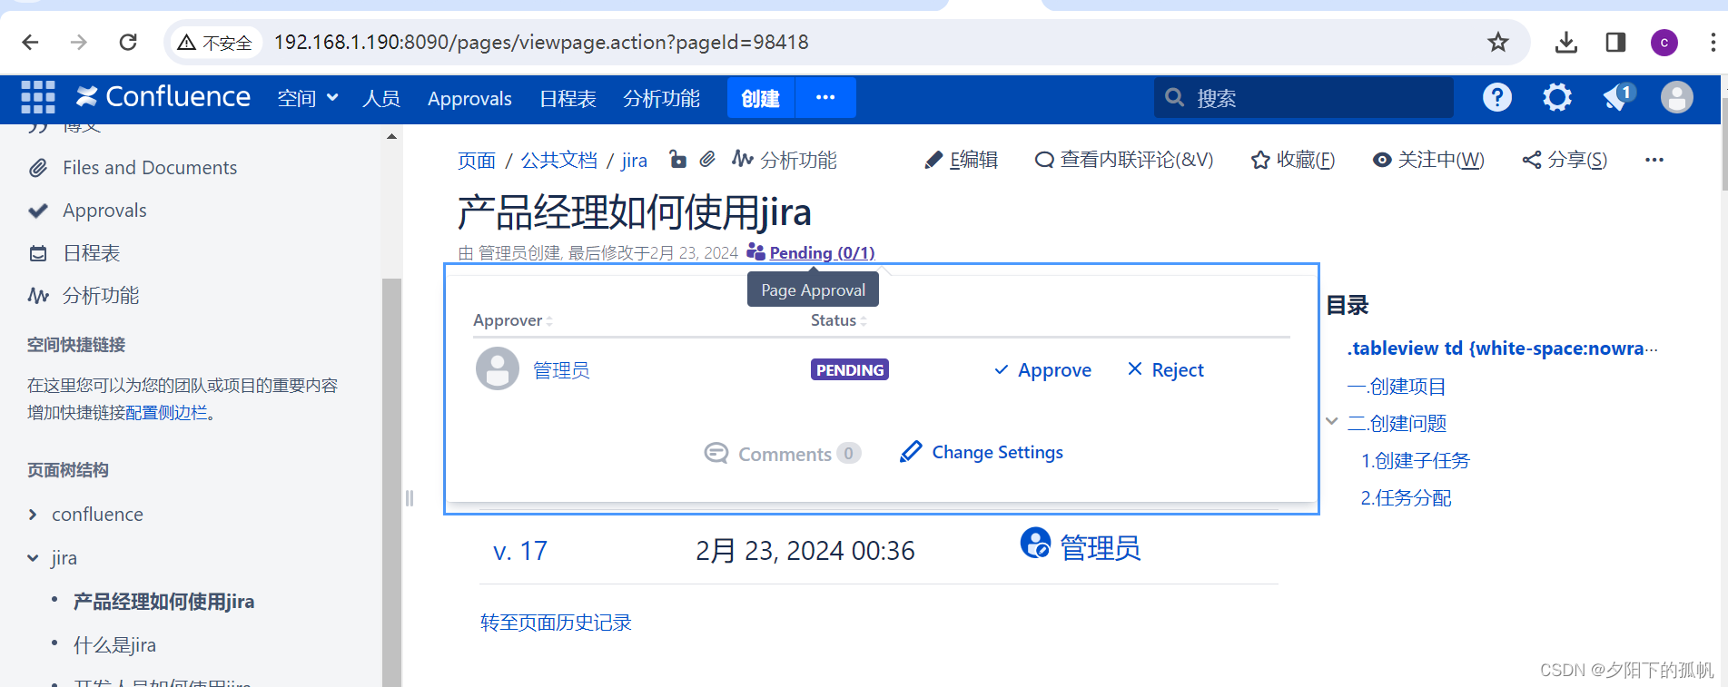Open 查看内联评论(&V)
This screenshot has width=1728, height=687.
1124,160
